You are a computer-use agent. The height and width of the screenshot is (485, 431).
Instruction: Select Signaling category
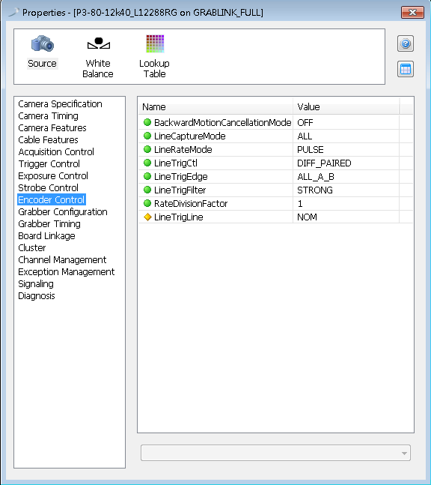tap(36, 284)
